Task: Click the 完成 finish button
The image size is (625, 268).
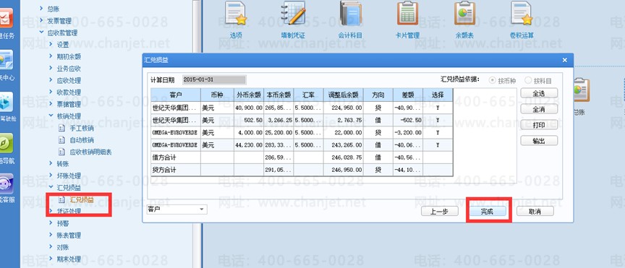Action: pos(488,212)
